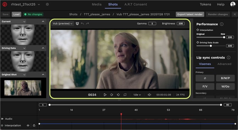Toggle loop playback
The height and width of the screenshot is (130, 238).
point(125,95)
